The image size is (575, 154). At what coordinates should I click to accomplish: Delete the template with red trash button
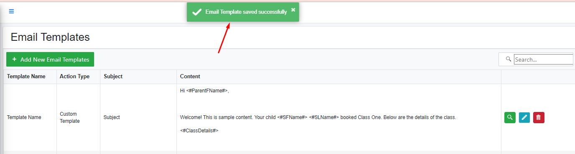[x=539, y=118]
